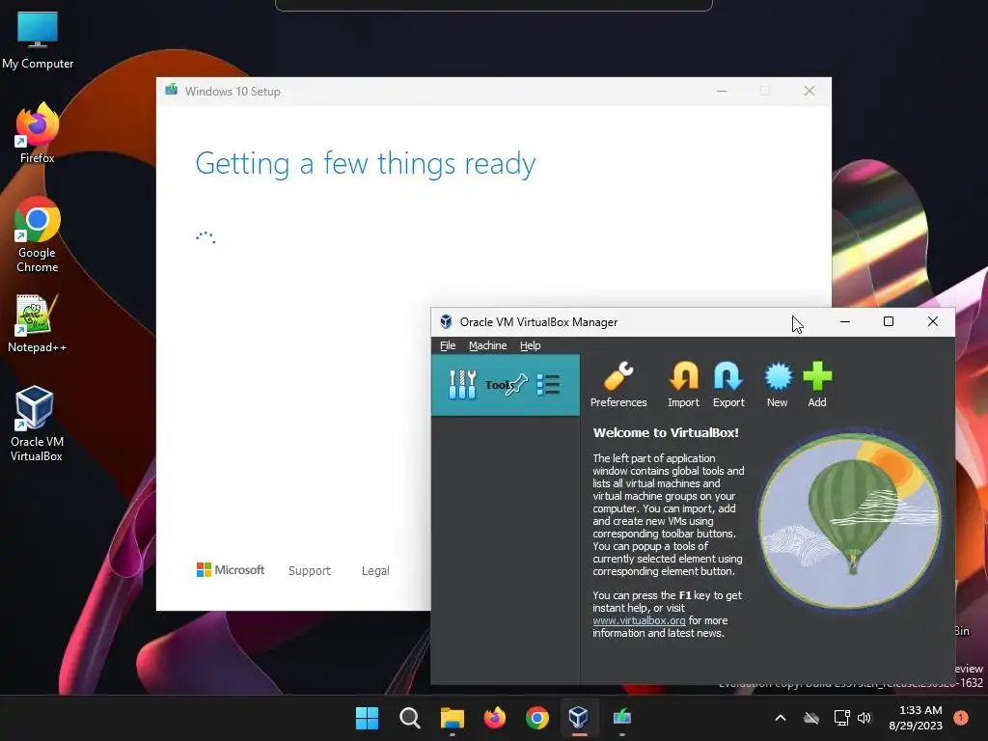Image resolution: width=988 pixels, height=741 pixels.
Task: Click Legal link in Windows 10 Setup
Action: [x=375, y=571]
